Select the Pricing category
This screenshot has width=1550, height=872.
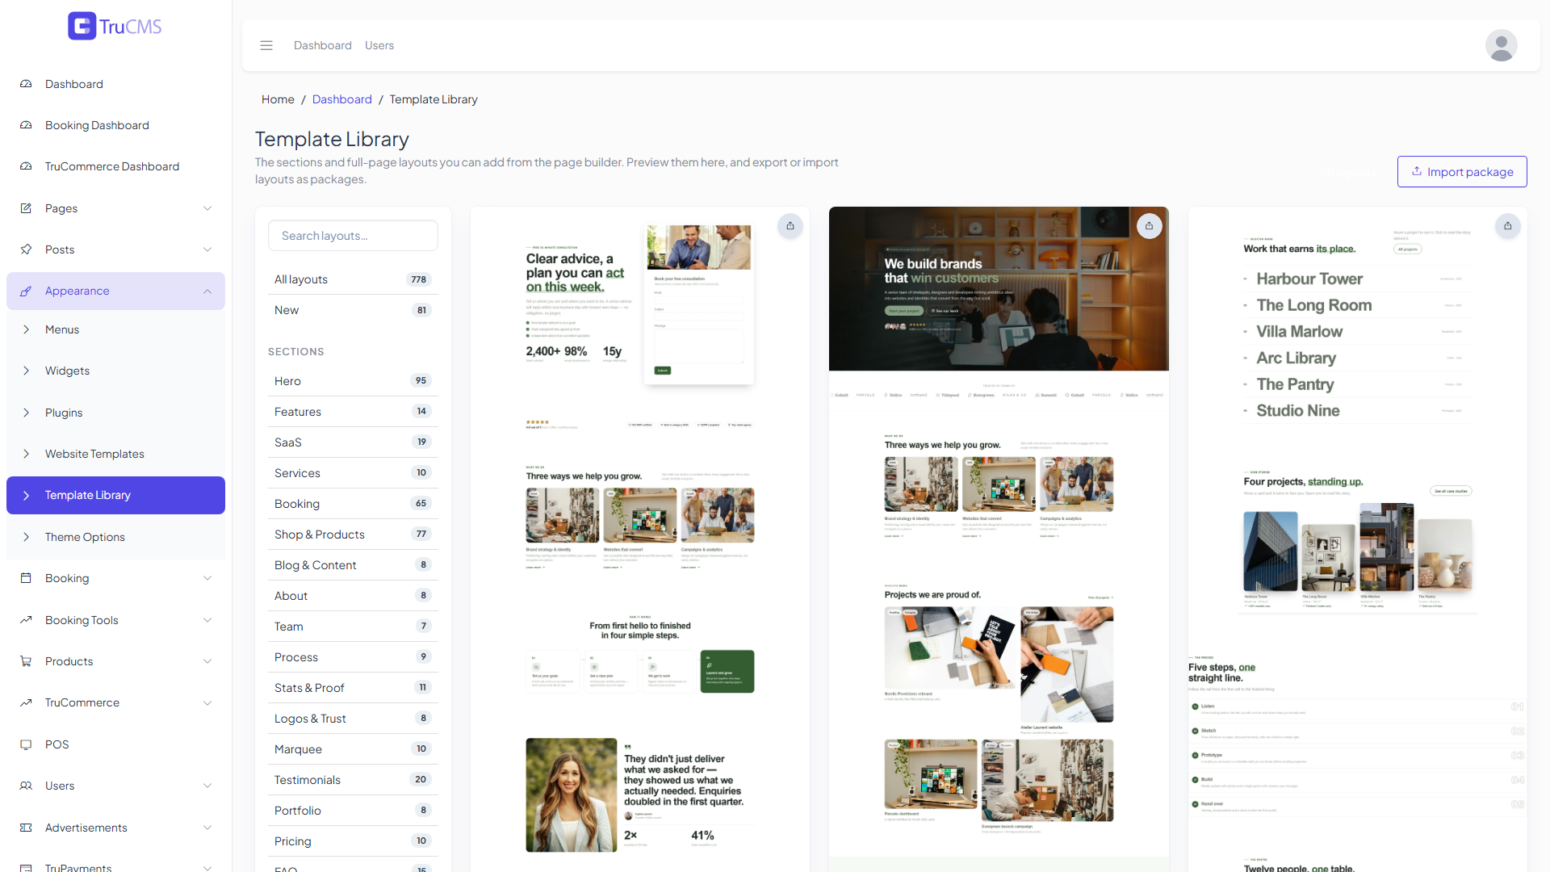[x=353, y=841]
